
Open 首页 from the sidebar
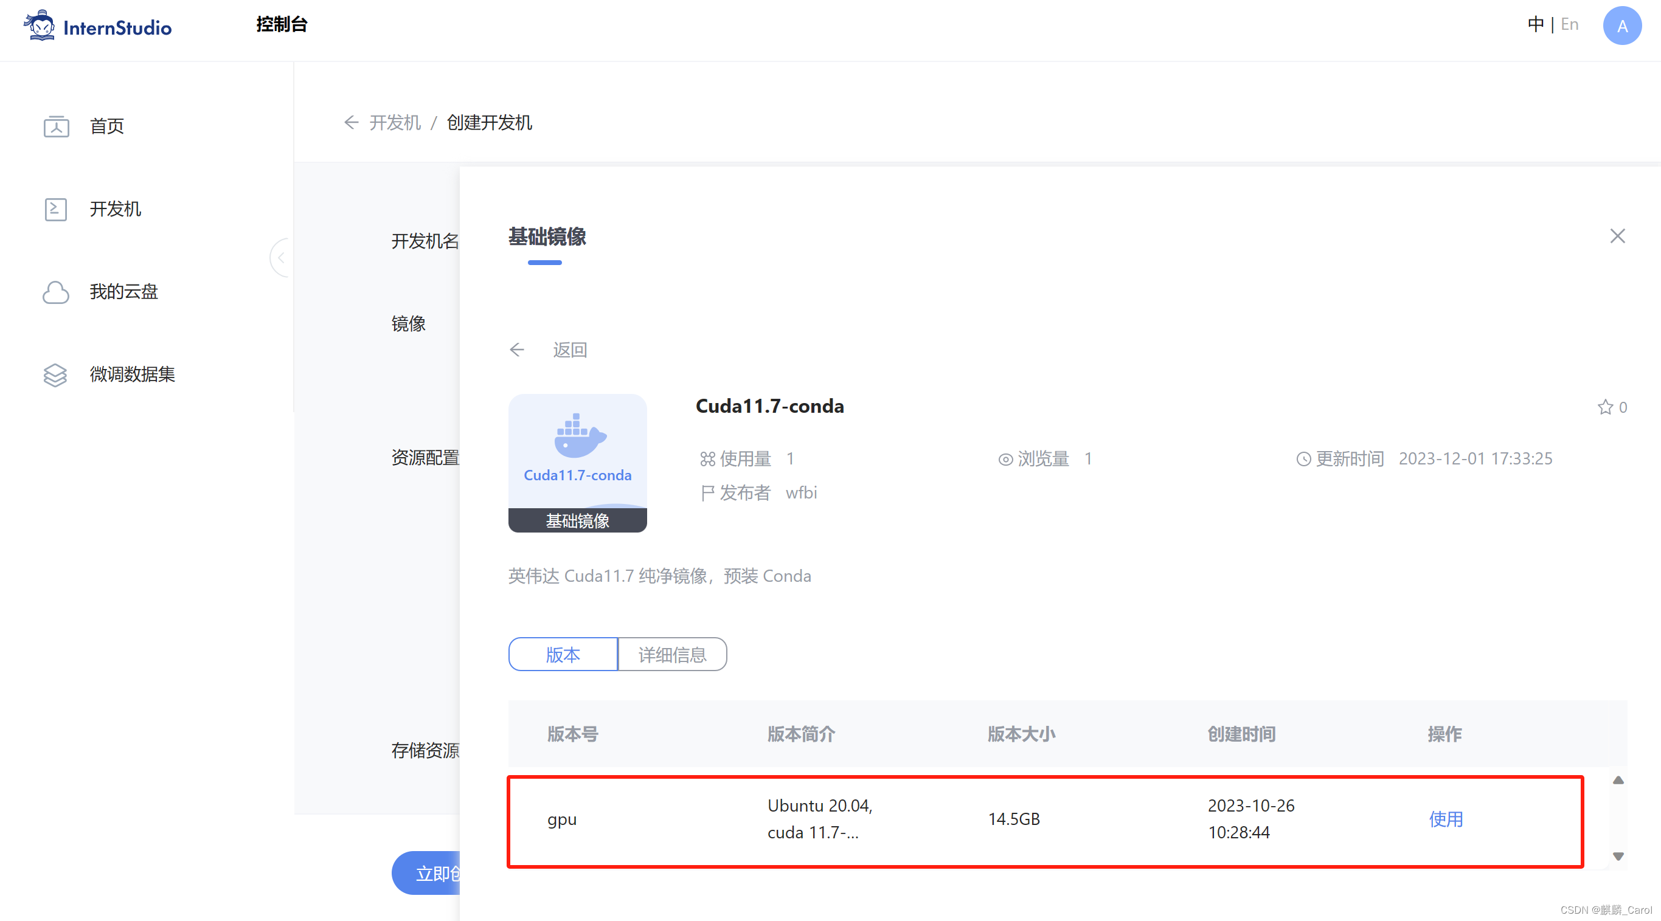[x=106, y=126]
